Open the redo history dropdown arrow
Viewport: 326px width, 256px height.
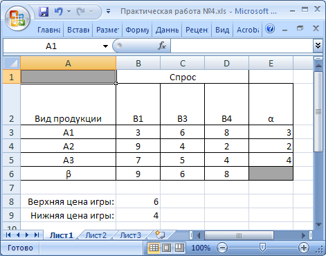pos(91,11)
